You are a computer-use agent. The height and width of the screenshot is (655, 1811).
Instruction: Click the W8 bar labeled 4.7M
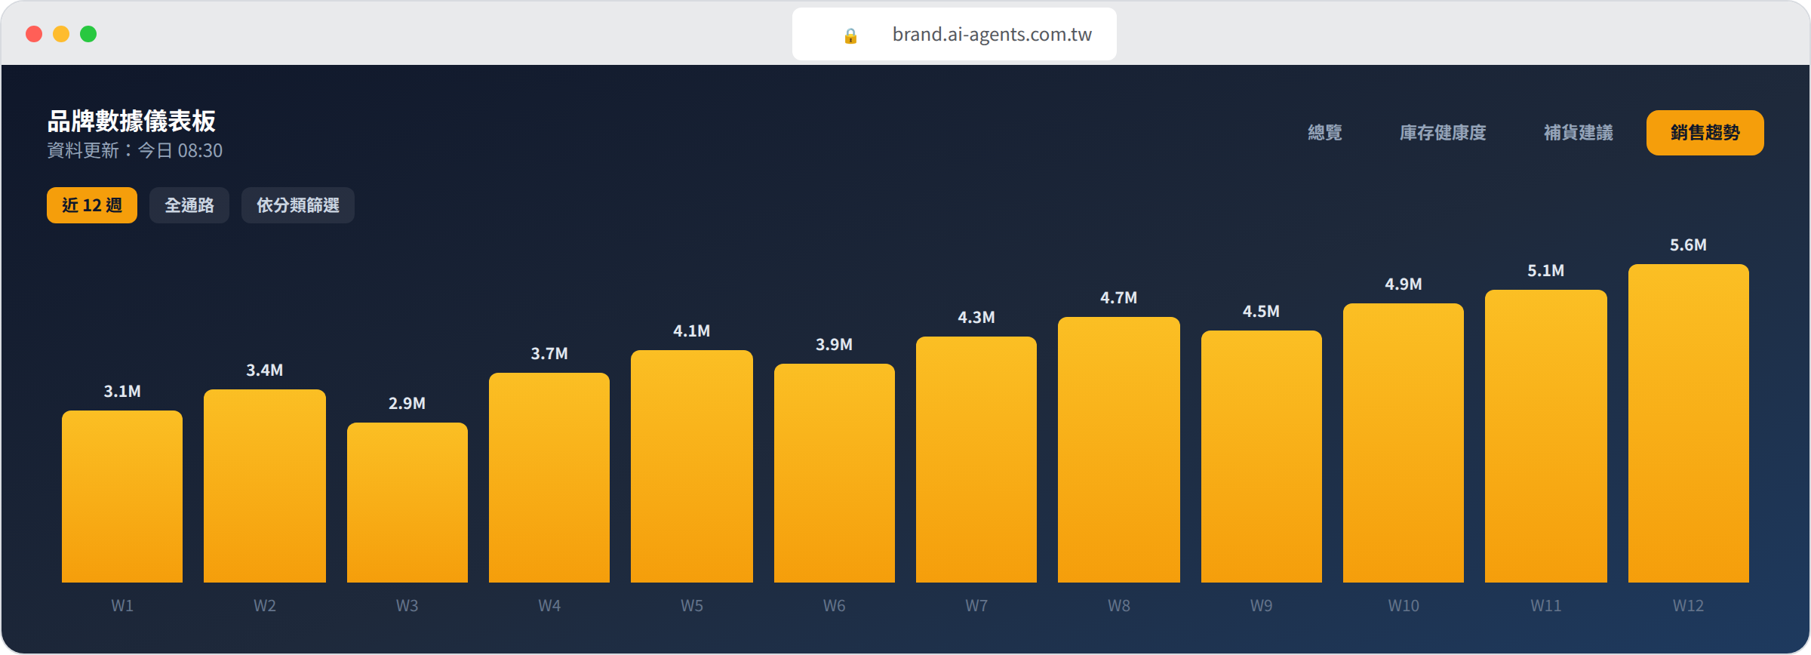[1119, 450]
